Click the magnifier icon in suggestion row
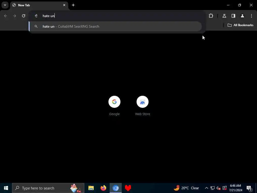 pyautogui.click(x=36, y=26)
